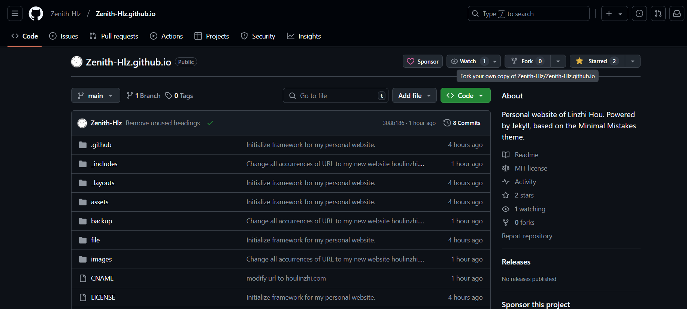Open the issues shortcut icon in header
This screenshot has height=309, width=687.
coord(639,14)
